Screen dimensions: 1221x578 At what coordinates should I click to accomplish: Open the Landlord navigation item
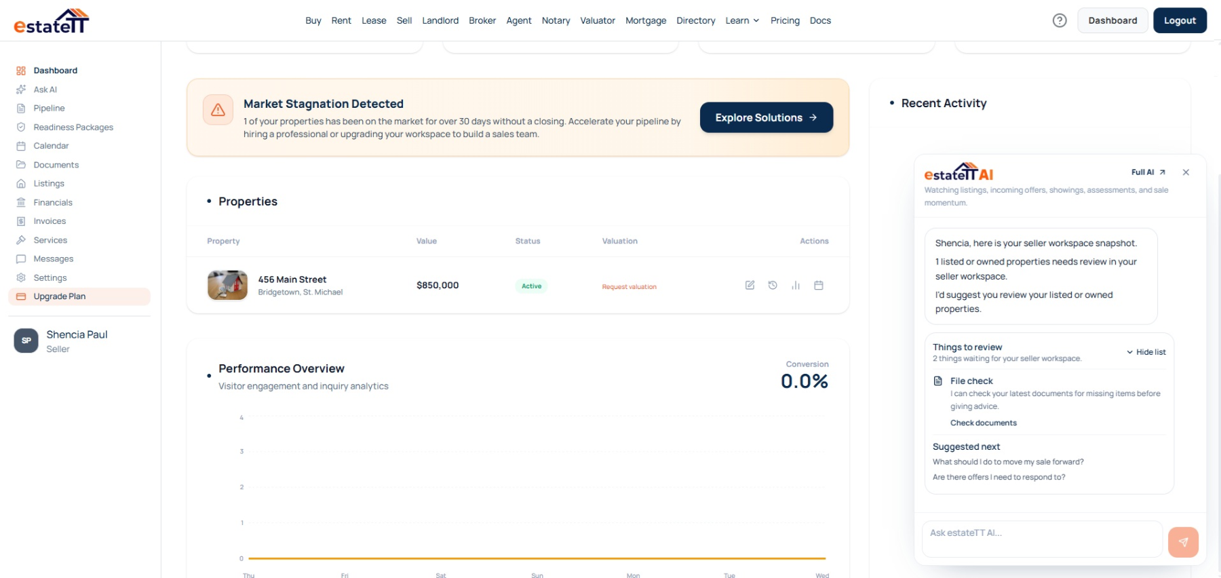pyautogui.click(x=440, y=20)
